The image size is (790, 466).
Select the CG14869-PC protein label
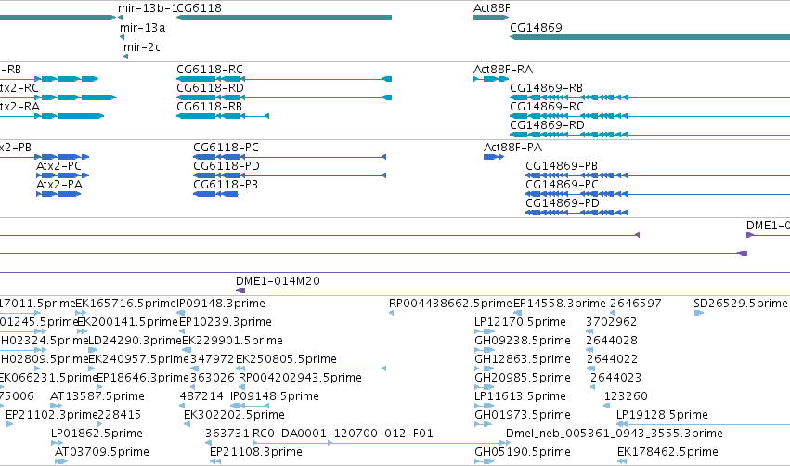pyautogui.click(x=562, y=185)
